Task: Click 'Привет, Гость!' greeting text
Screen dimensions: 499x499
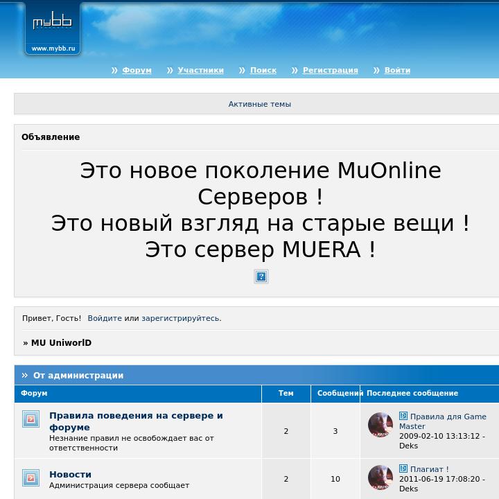Action: click(51, 318)
